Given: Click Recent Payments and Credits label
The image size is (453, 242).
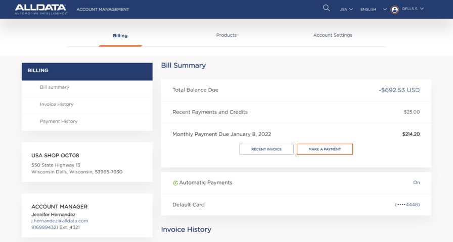Looking at the screenshot, I should 210,112.
